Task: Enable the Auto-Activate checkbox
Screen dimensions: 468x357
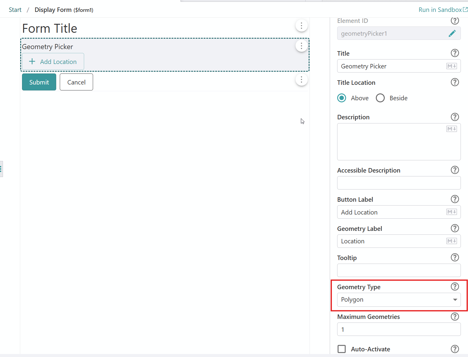Action: [342, 349]
